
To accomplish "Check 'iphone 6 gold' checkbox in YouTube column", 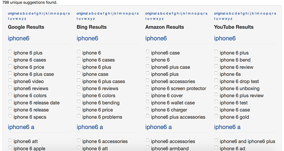I will [x=216, y=116].
